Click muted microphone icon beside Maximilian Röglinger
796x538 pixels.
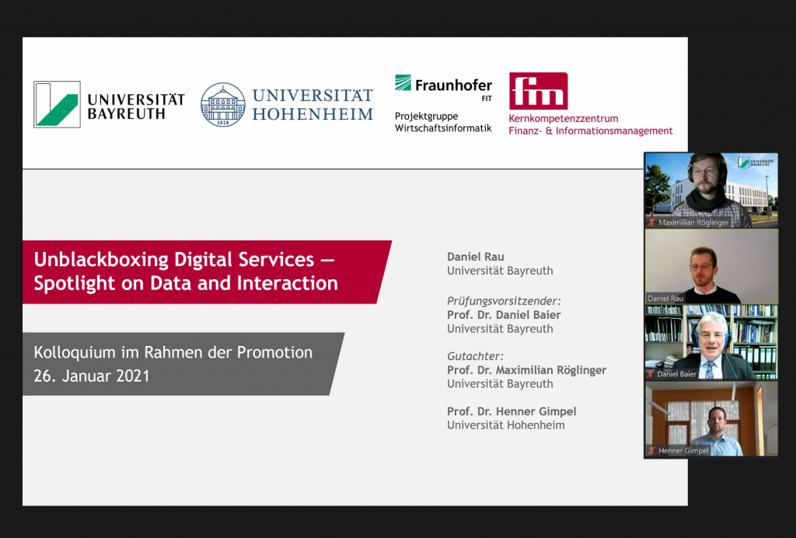coord(652,222)
